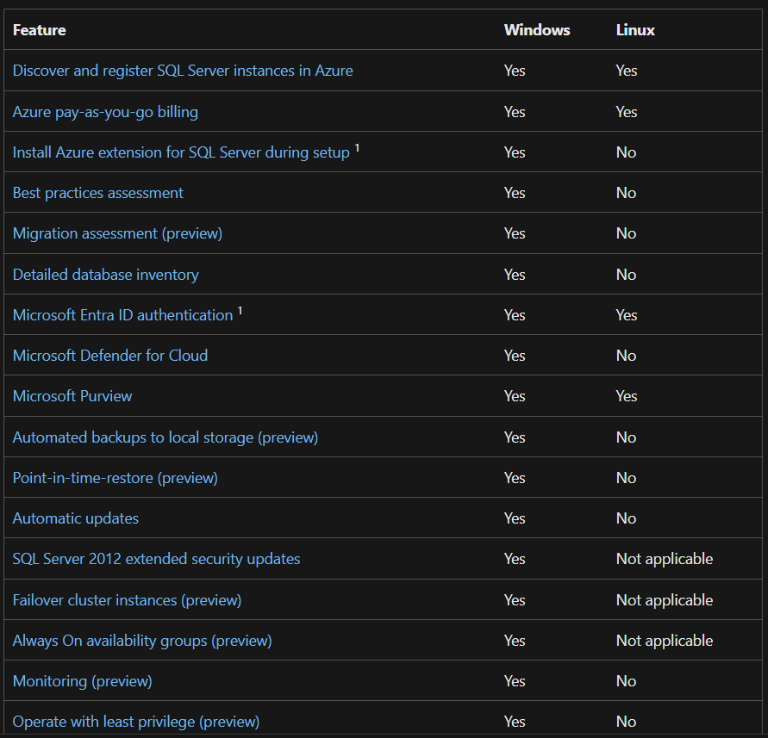768x738 pixels.
Task: Go to Monitoring (preview) link
Action: [x=82, y=681]
